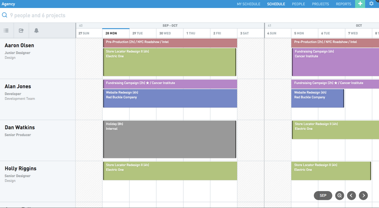
Task: Click the OCT month header label
Action: pyautogui.click(x=359, y=25)
